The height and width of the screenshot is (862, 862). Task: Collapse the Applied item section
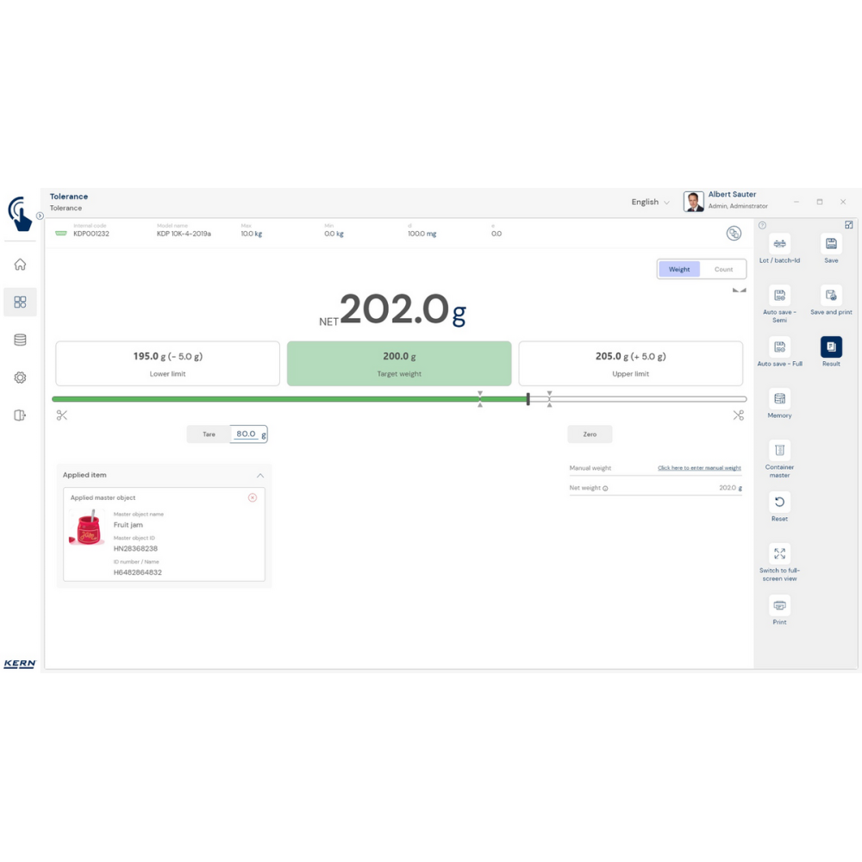(x=260, y=476)
